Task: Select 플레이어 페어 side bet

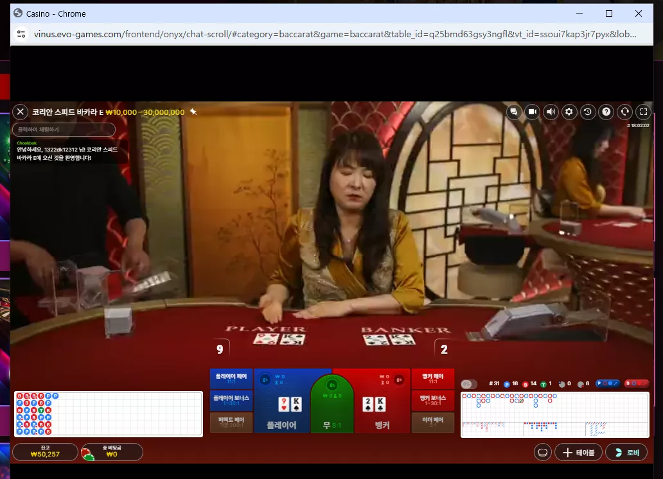Action: [231, 379]
